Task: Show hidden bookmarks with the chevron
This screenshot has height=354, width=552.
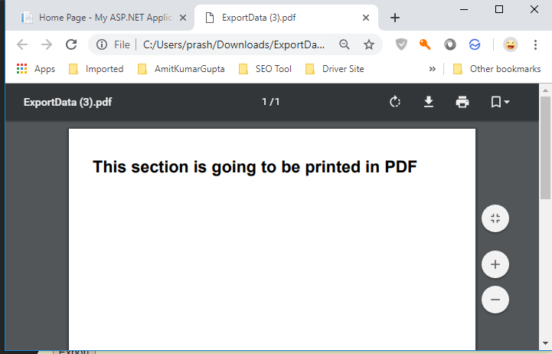Action: 433,69
